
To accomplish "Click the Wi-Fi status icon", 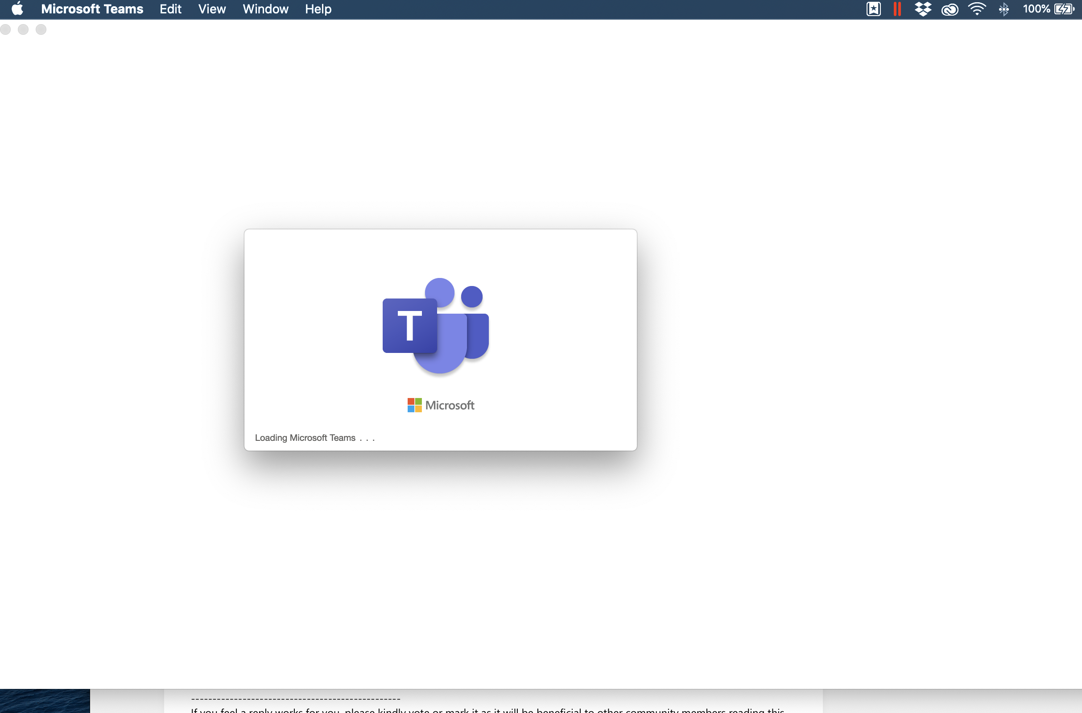I will pyautogui.click(x=977, y=9).
